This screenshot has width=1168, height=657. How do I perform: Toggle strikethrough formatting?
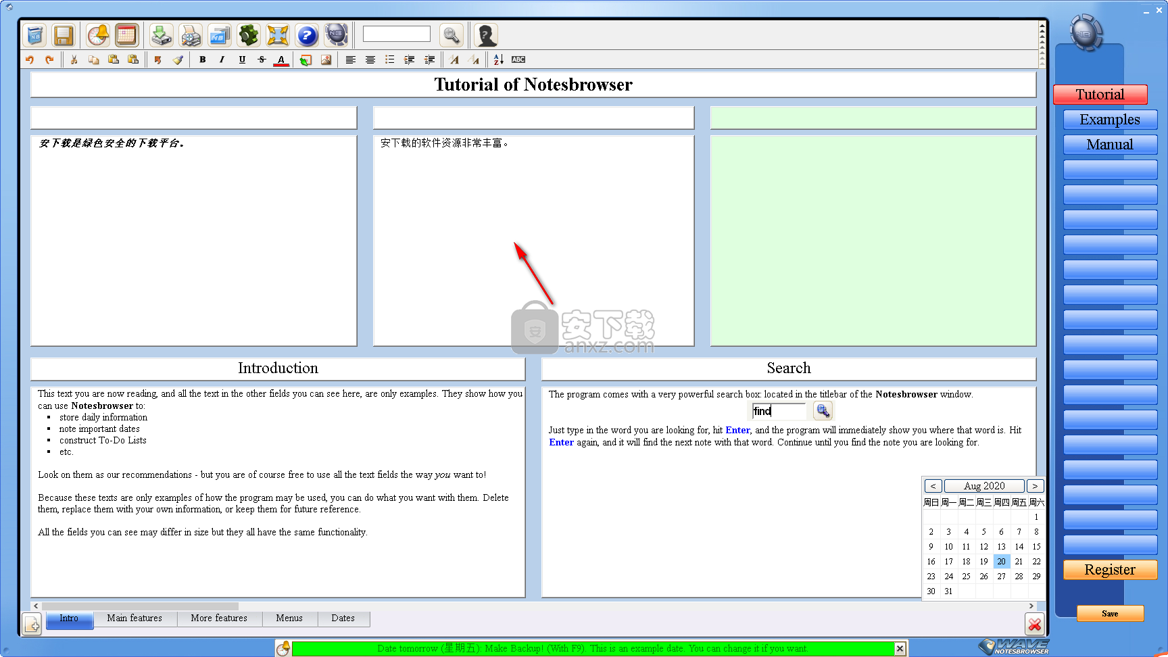pyautogui.click(x=262, y=59)
